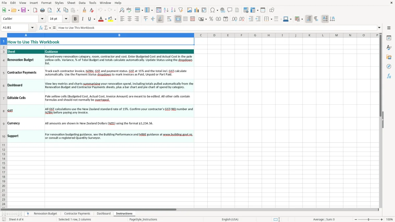Click the Print icon
This screenshot has width=395, height=222.
pos(42,10)
